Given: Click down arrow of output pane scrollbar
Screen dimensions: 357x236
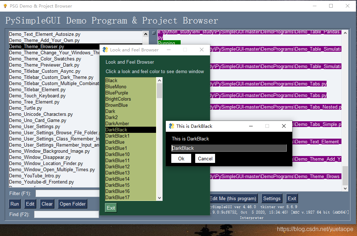Looking at the screenshot, I should (x=345, y=189).
